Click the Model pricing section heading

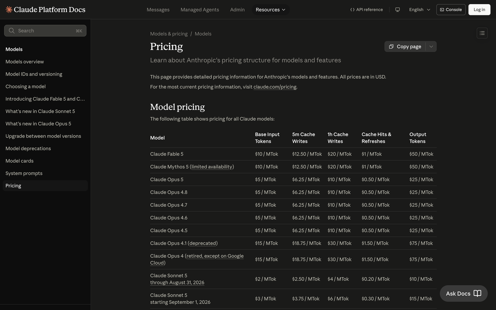(177, 107)
